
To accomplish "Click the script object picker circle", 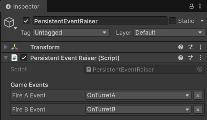I will point(200,69).
